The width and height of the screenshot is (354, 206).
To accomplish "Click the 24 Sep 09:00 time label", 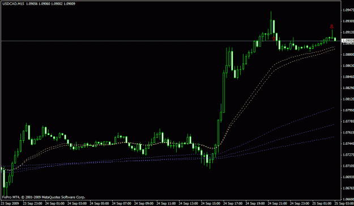I will coord(144,204).
